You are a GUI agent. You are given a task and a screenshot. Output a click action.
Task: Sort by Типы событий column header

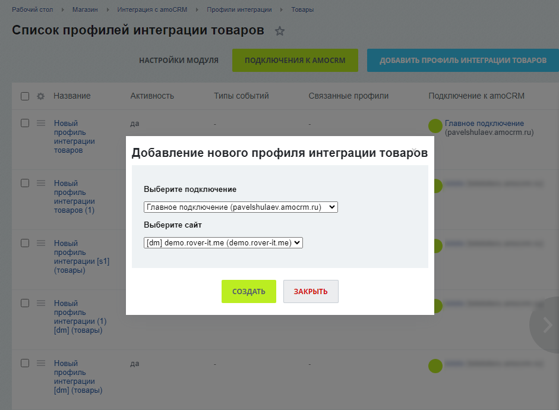[x=241, y=96]
